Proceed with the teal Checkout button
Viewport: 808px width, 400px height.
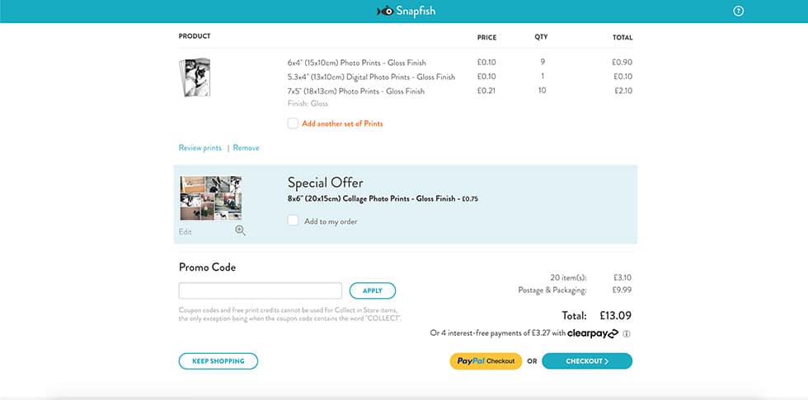[x=587, y=360]
